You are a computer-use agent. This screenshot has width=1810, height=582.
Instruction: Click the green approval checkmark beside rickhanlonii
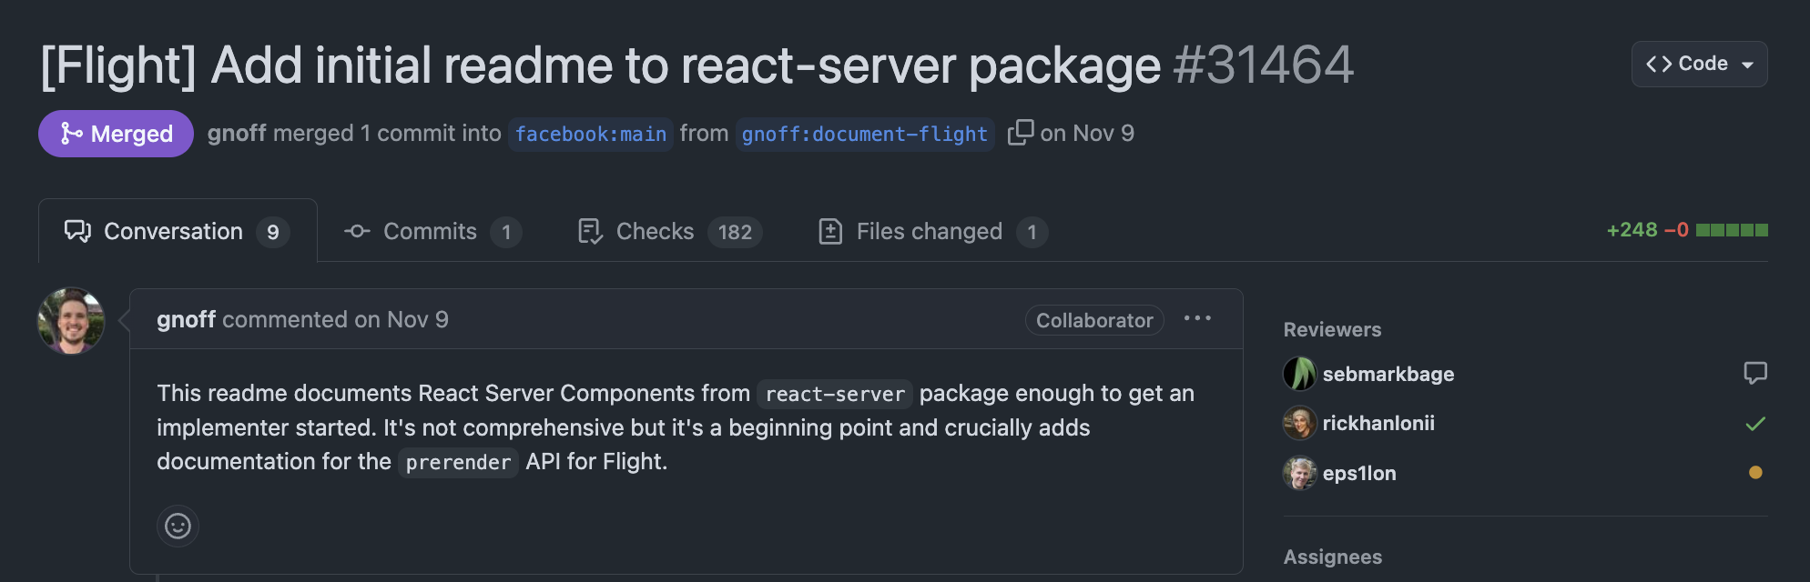tap(1754, 423)
